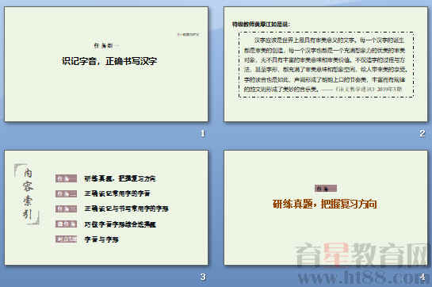Click the orange heading 研练真题，把握复习方向

tap(325, 204)
